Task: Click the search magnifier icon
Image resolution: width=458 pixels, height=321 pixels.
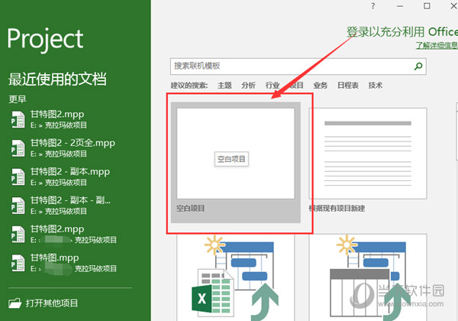Action: 418,66
